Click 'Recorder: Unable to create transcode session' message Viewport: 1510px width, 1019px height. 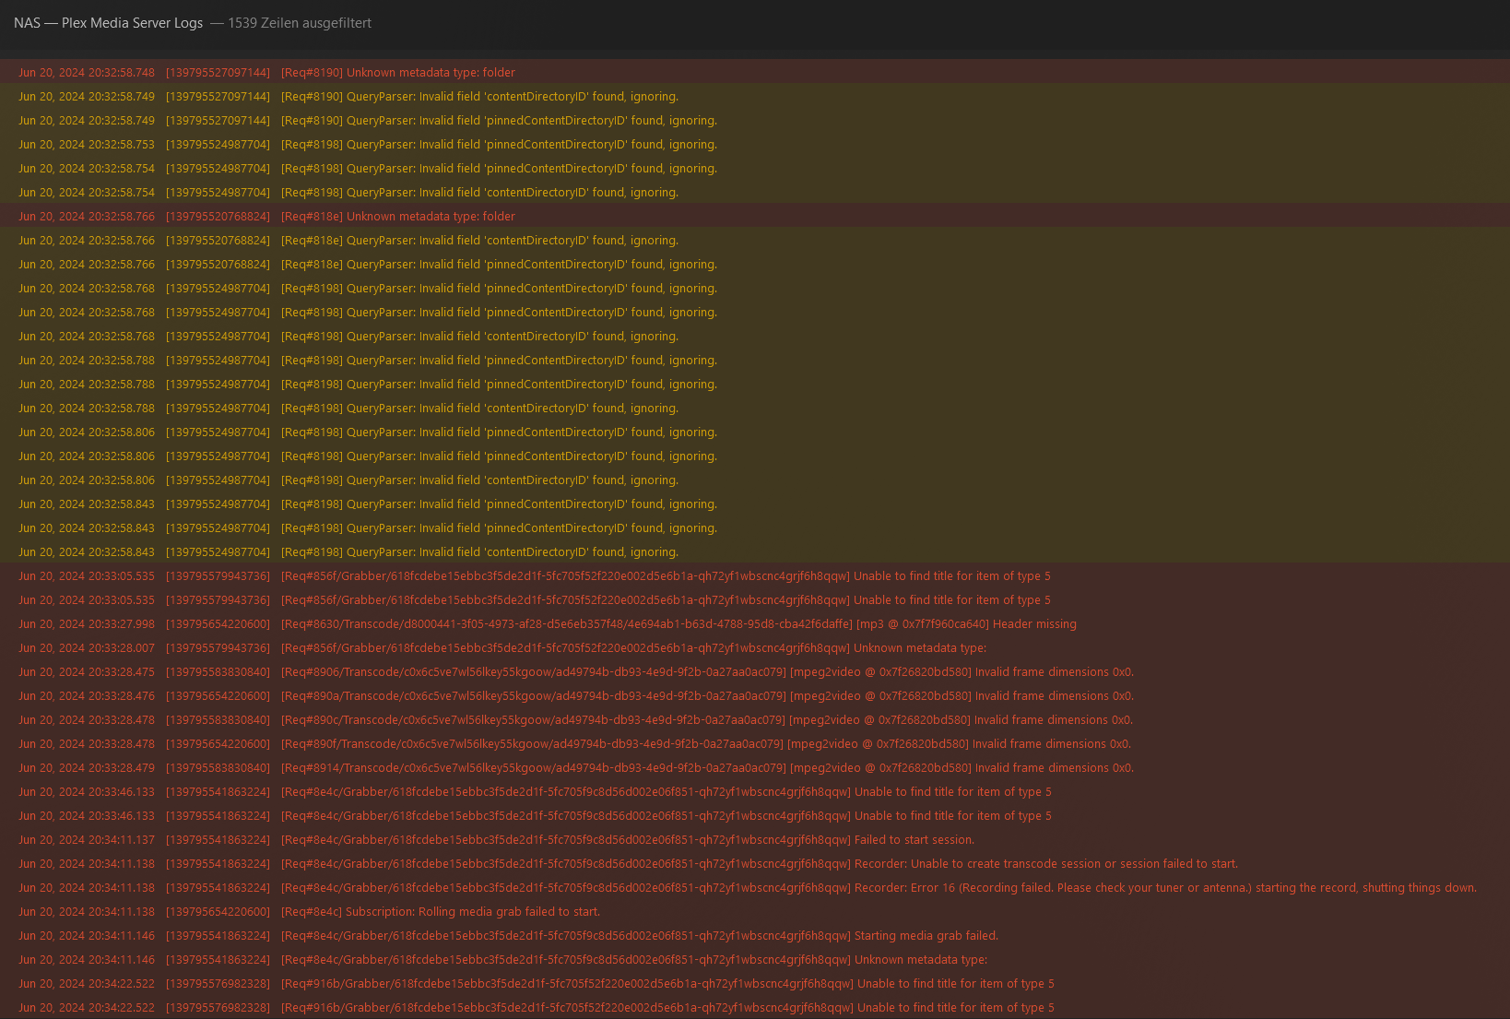(x=760, y=863)
